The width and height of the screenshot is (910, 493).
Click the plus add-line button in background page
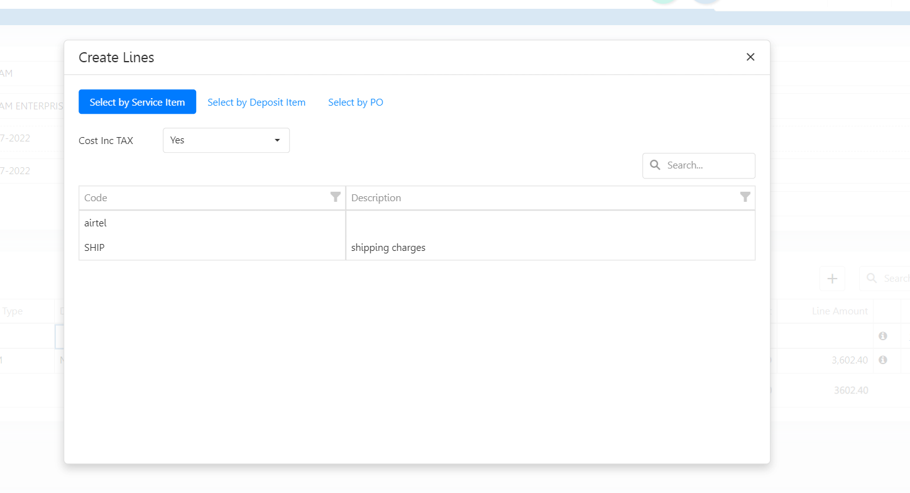click(833, 278)
